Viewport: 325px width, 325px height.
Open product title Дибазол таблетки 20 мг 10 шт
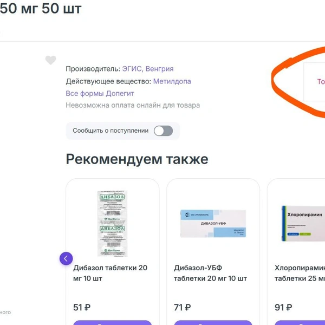click(x=110, y=273)
